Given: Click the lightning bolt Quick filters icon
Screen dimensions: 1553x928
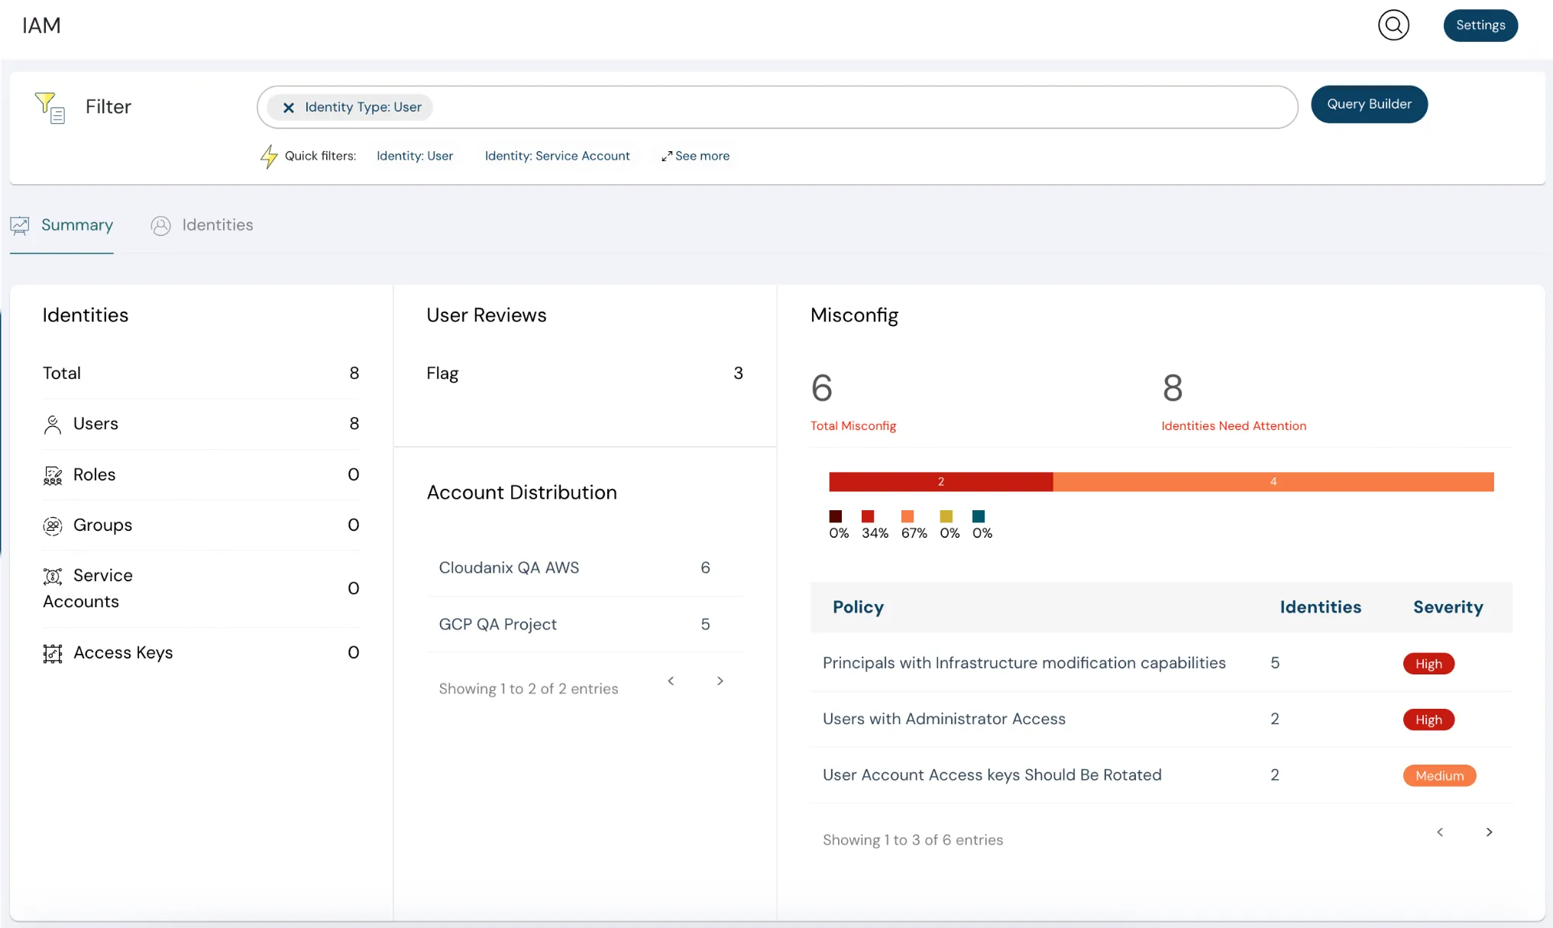Looking at the screenshot, I should coord(270,156).
